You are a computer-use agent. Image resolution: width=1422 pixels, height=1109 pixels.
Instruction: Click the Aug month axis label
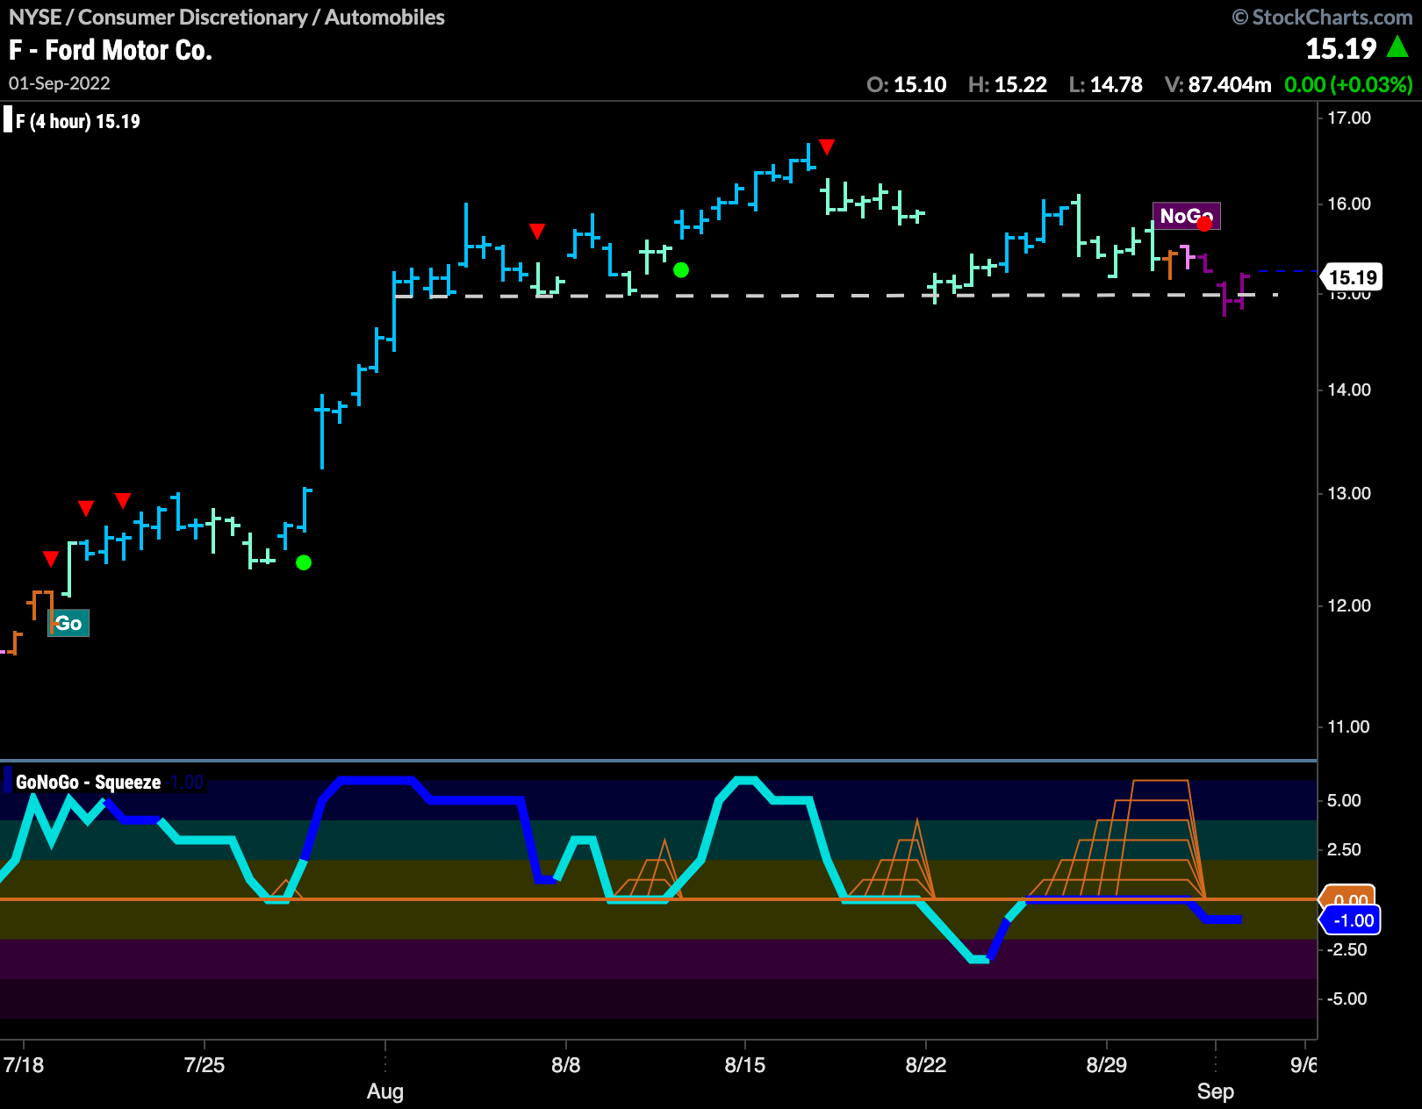pos(385,1091)
